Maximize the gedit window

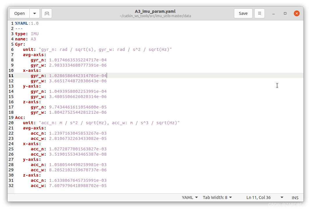point(285,13)
